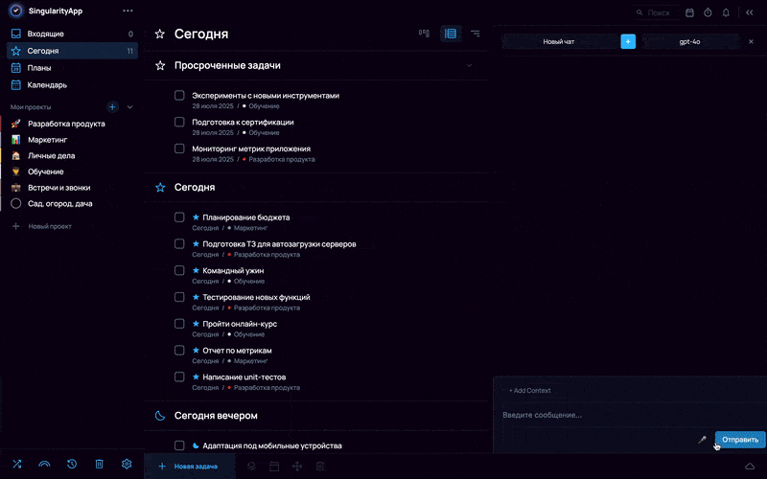Click the 'Введите сообщение...' message field
The width and height of the screenshot is (767, 479).
594,415
